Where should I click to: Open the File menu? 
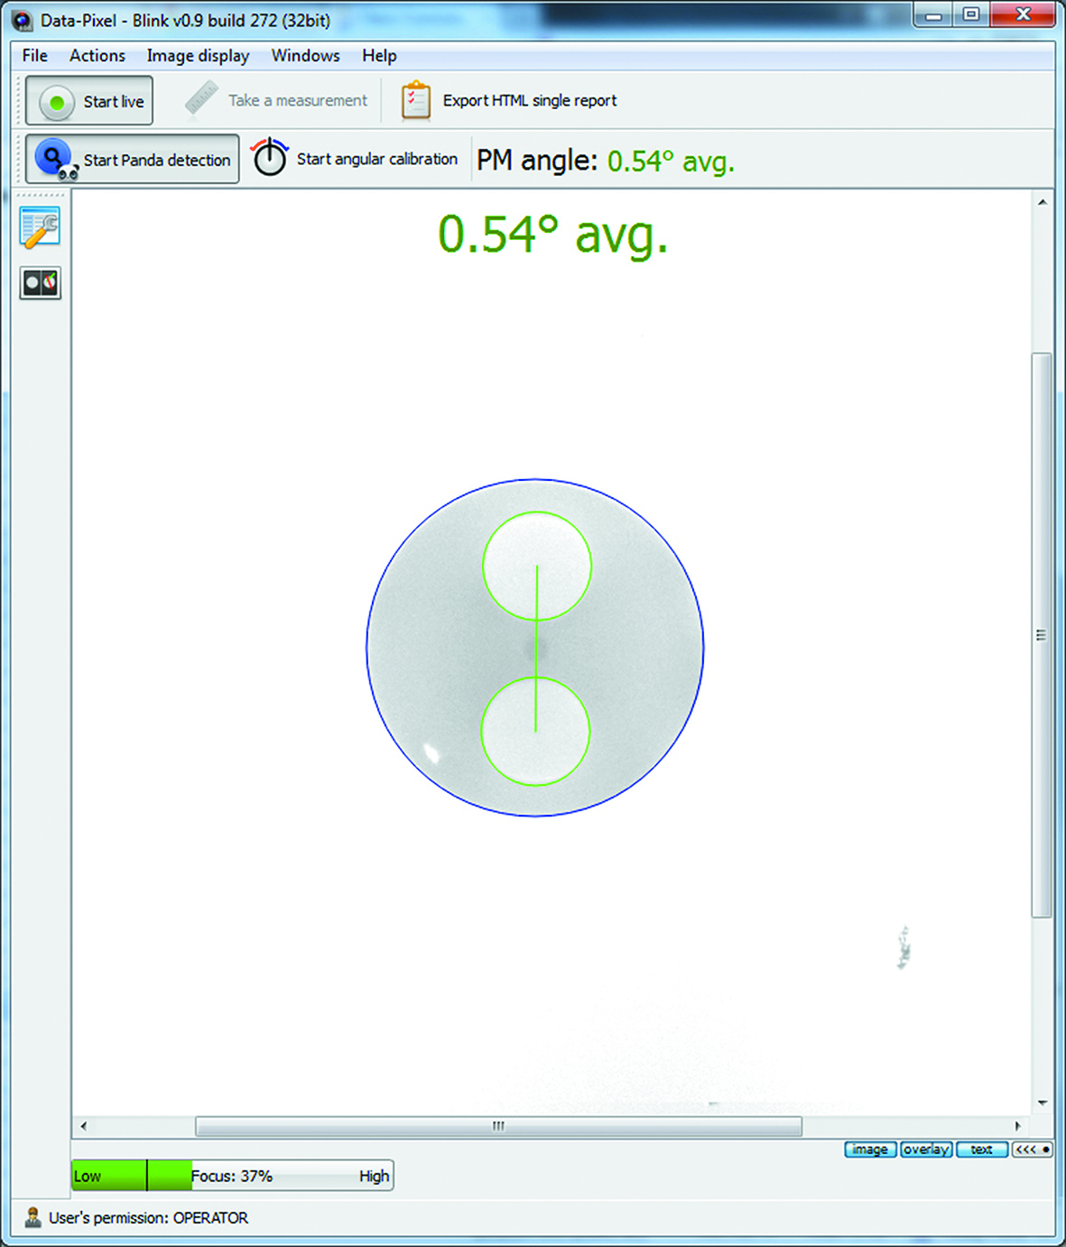pos(35,56)
